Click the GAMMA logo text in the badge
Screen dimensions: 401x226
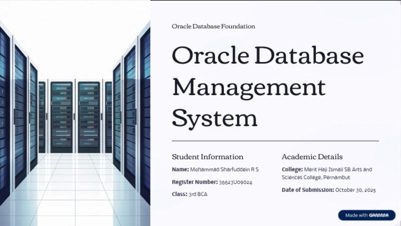(379, 215)
